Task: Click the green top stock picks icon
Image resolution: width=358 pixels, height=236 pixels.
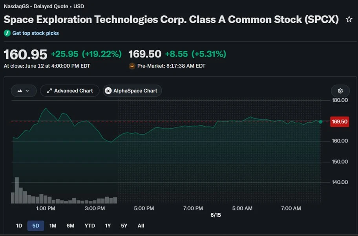Action: coord(7,33)
